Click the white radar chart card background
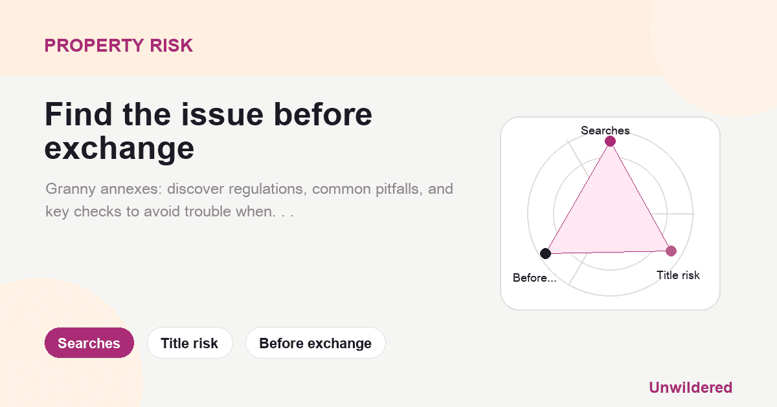This screenshot has height=407, width=777. tap(699, 142)
